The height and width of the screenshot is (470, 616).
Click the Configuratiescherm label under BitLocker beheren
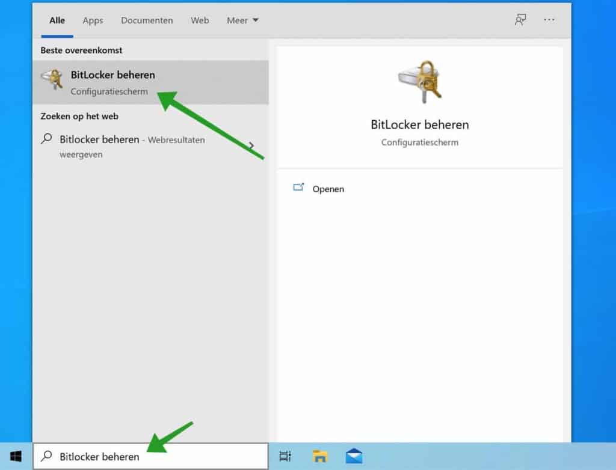(x=109, y=91)
